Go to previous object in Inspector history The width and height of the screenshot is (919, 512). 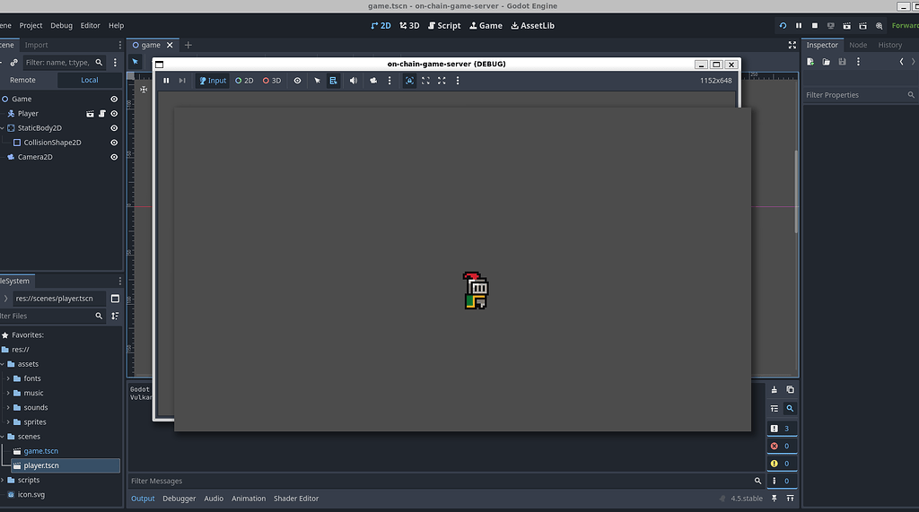click(x=901, y=62)
